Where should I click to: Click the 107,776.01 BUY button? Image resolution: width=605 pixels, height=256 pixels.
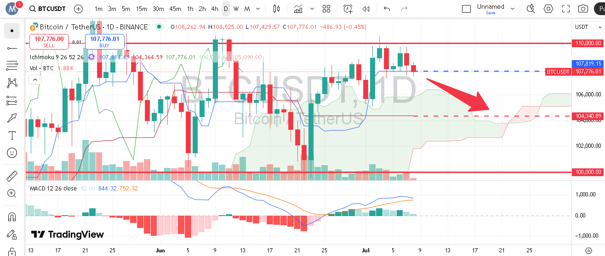(104, 42)
